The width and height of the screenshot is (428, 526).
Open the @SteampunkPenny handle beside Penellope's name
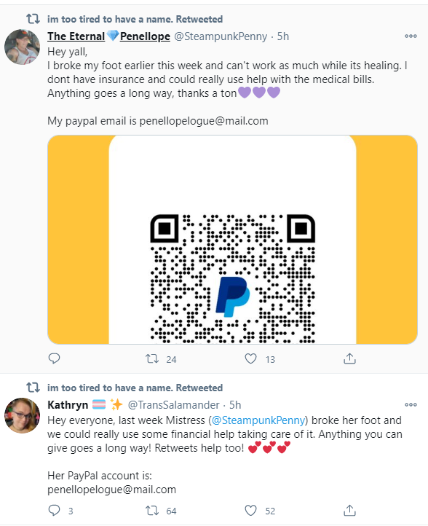pos(221,36)
